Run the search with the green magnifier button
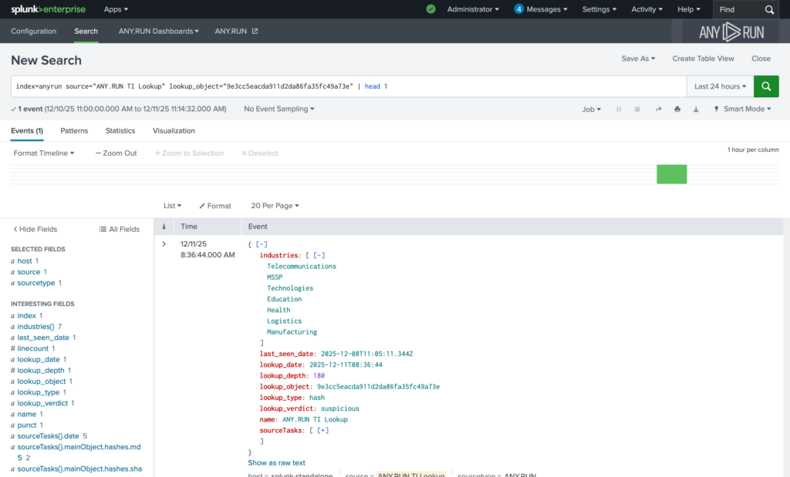790x477 pixels. 766,86
